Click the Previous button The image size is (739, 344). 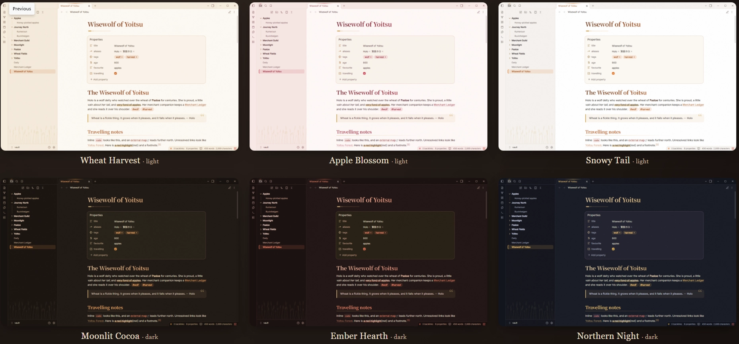click(x=21, y=9)
